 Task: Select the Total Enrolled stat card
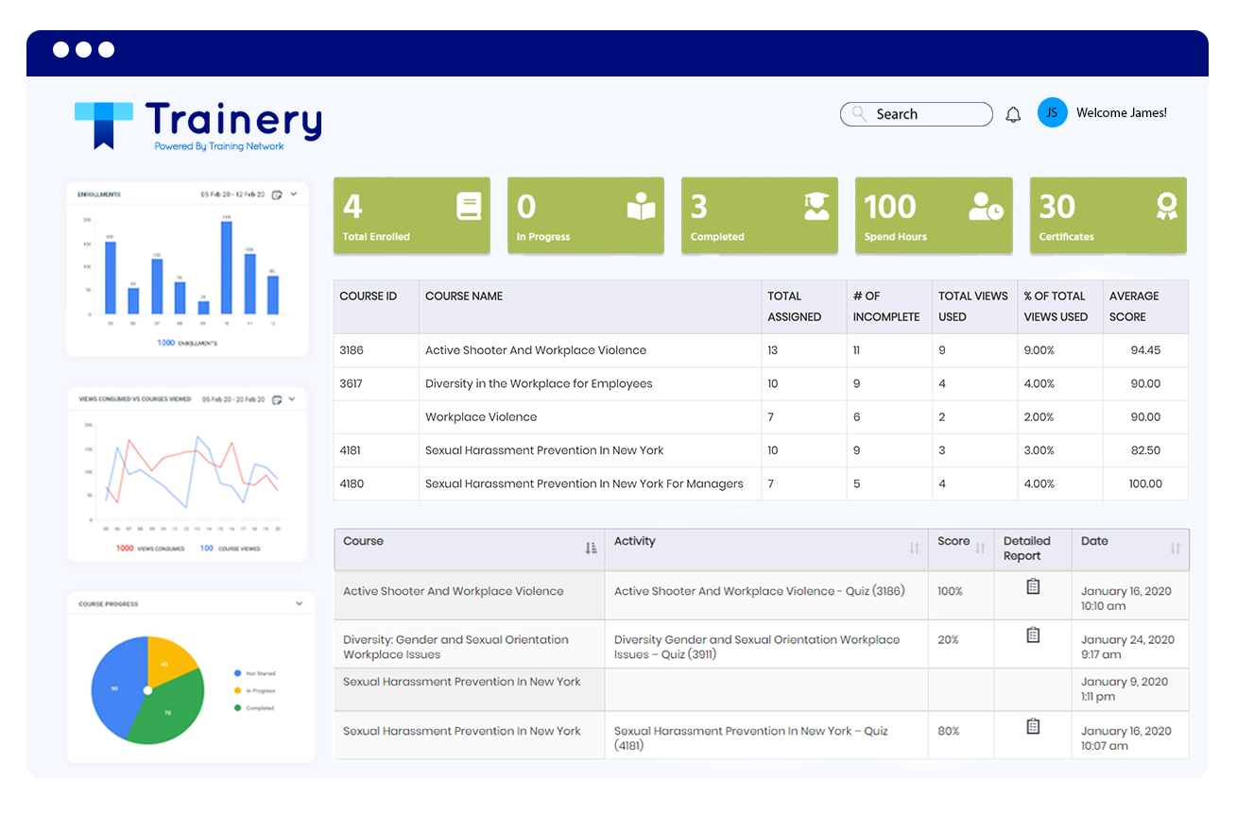point(412,215)
